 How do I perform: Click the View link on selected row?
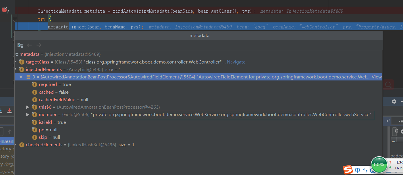[377, 77]
